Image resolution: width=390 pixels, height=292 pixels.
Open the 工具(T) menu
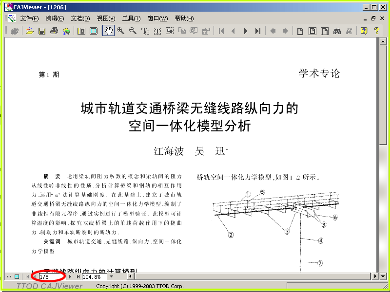pos(131,18)
